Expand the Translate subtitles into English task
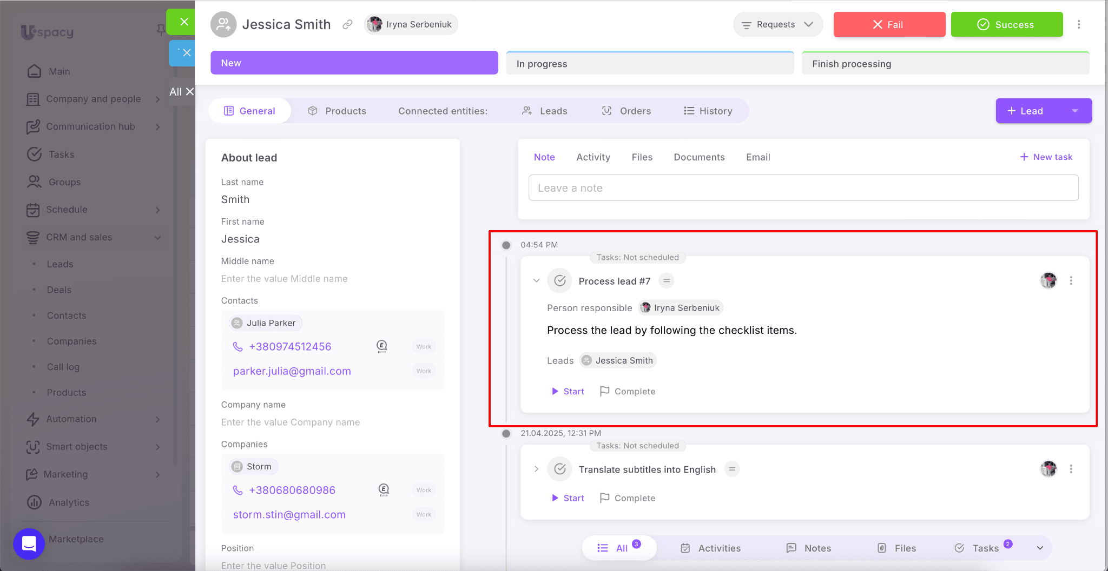This screenshot has height=571, width=1108. (x=536, y=469)
